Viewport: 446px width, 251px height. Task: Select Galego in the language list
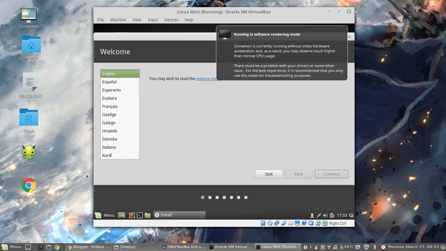pos(120,123)
